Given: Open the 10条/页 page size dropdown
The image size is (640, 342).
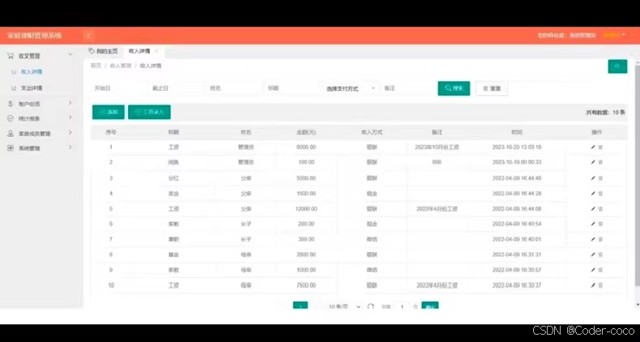Looking at the screenshot, I should click(x=344, y=306).
